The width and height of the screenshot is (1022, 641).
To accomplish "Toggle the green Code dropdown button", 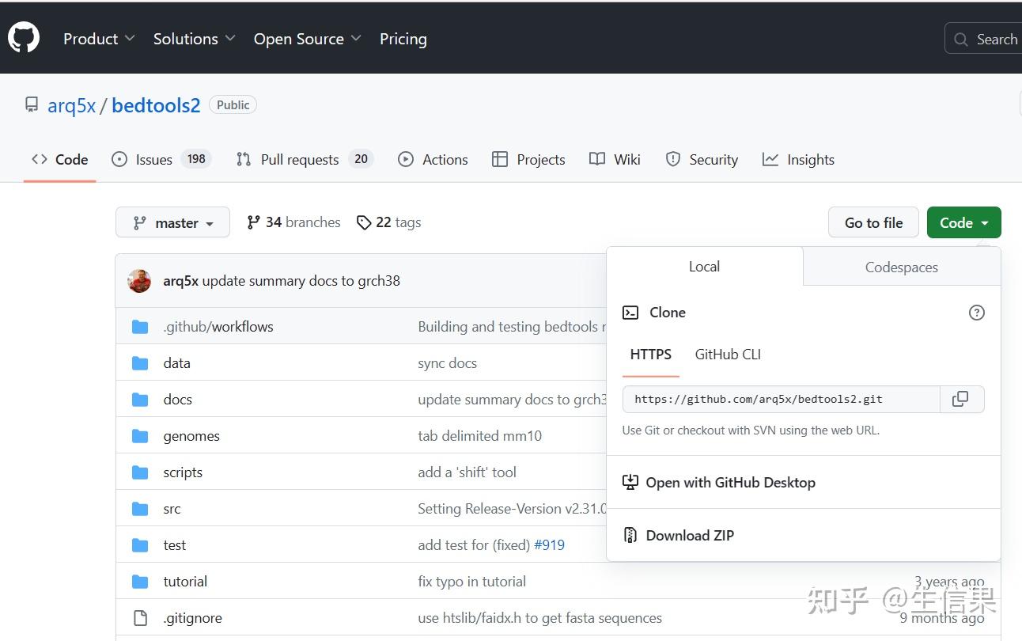I will pyautogui.click(x=963, y=222).
